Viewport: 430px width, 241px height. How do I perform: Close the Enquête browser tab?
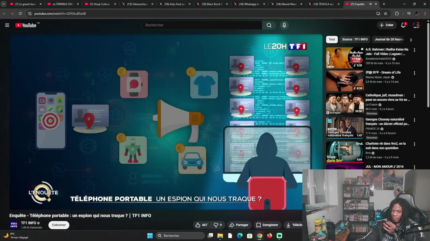click(x=376, y=4)
